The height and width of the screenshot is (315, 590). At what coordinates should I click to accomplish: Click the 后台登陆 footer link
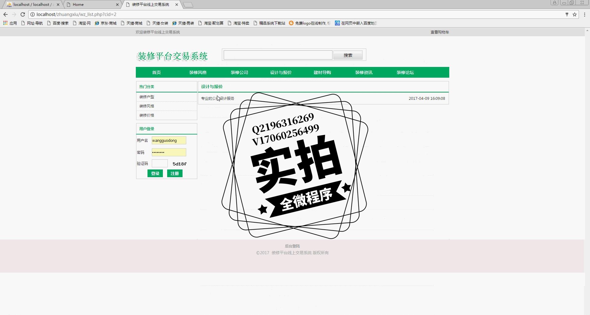292,246
